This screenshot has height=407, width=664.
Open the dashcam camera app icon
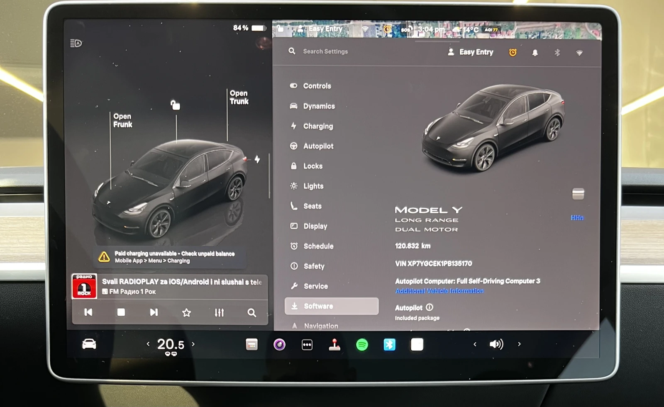pyautogui.click(x=279, y=345)
